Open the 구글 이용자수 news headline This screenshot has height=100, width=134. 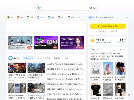point(65,84)
